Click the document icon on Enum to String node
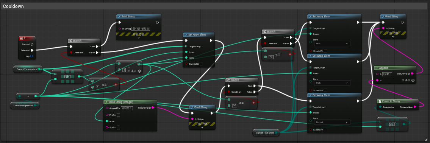Viewport: 430px width, 143px height. pos(380,101)
